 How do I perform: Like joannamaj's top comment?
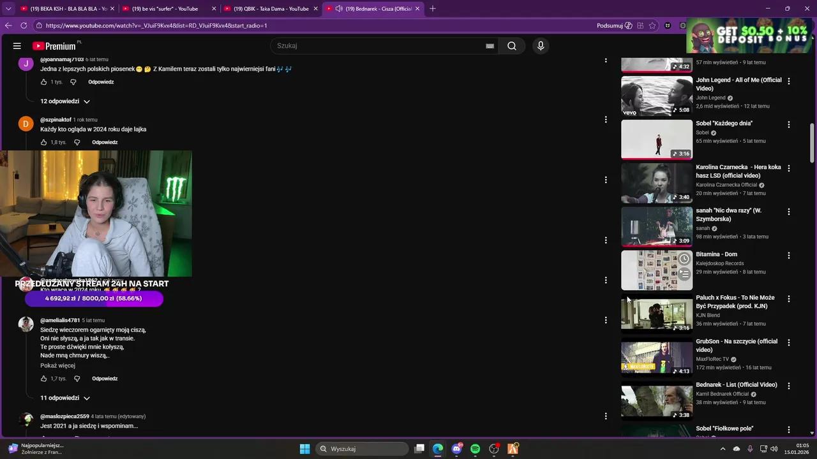point(43,82)
